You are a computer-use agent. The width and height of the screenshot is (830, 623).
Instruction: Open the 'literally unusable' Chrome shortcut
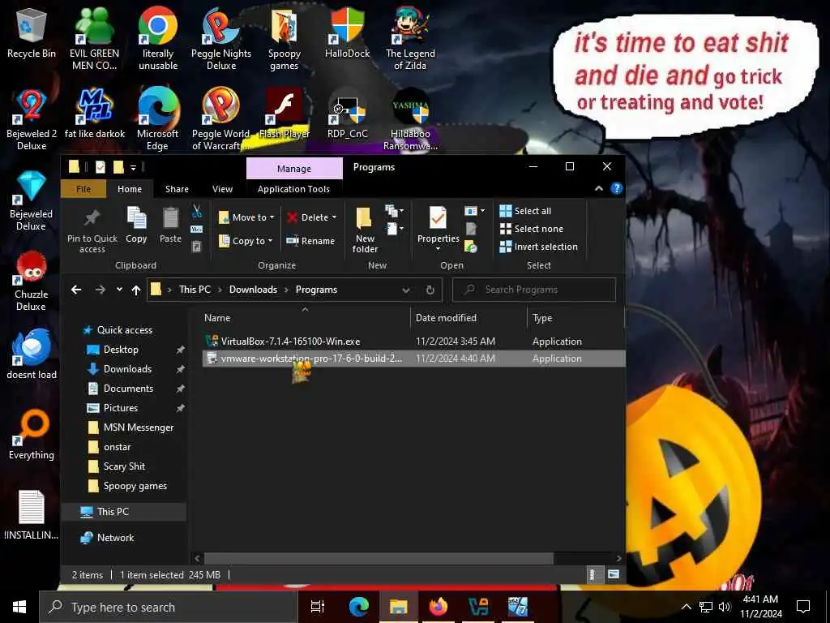click(158, 38)
